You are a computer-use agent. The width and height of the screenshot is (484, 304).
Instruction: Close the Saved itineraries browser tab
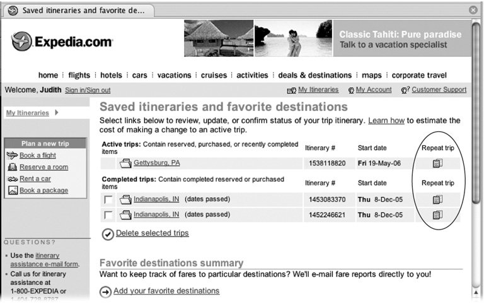473,10
